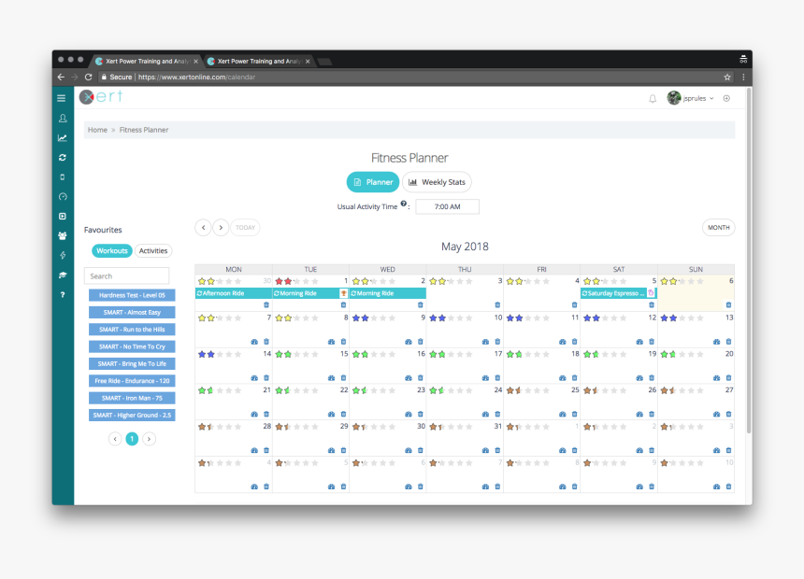The image size is (804, 579).
Task: Delete the May 1 Morning Ride trash icon
Action: (x=343, y=304)
